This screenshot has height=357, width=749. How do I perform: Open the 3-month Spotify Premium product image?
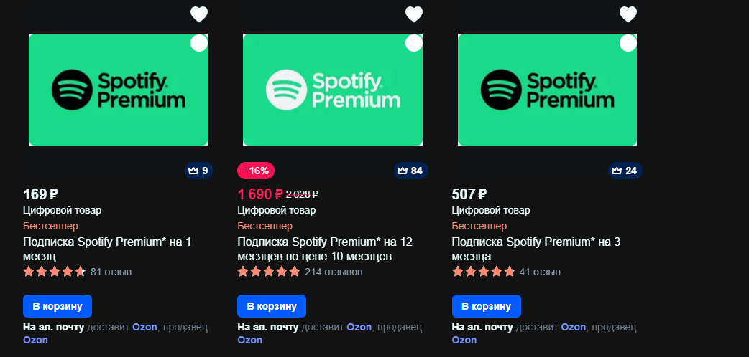pyautogui.click(x=548, y=90)
